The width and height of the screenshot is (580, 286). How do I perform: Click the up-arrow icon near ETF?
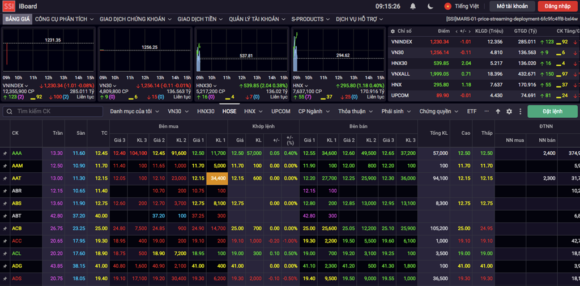(498, 112)
